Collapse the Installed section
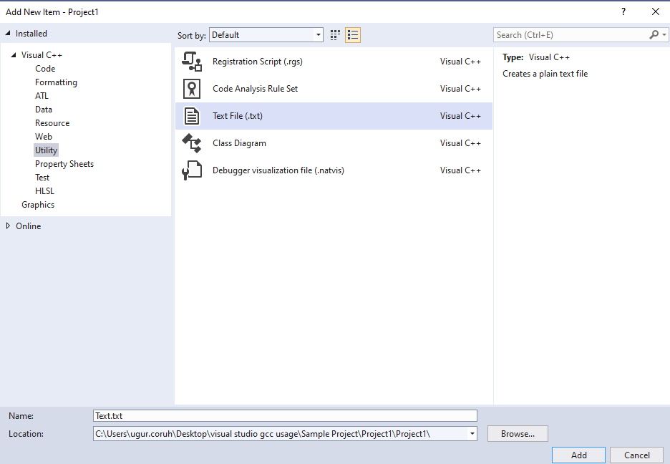This screenshot has height=464, width=670. [8, 33]
